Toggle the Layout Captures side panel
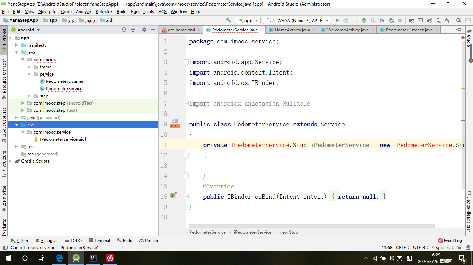 pos(4,125)
